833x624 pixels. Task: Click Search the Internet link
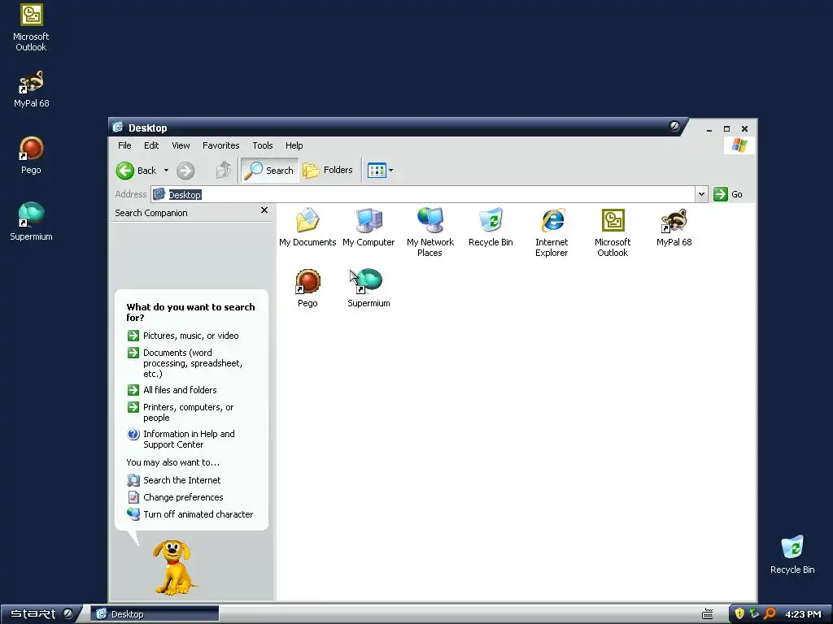point(174,480)
